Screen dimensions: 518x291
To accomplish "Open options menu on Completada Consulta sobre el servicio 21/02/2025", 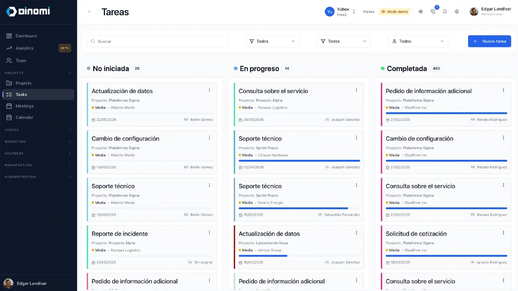I will pyautogui.click(x=503, y=185).
